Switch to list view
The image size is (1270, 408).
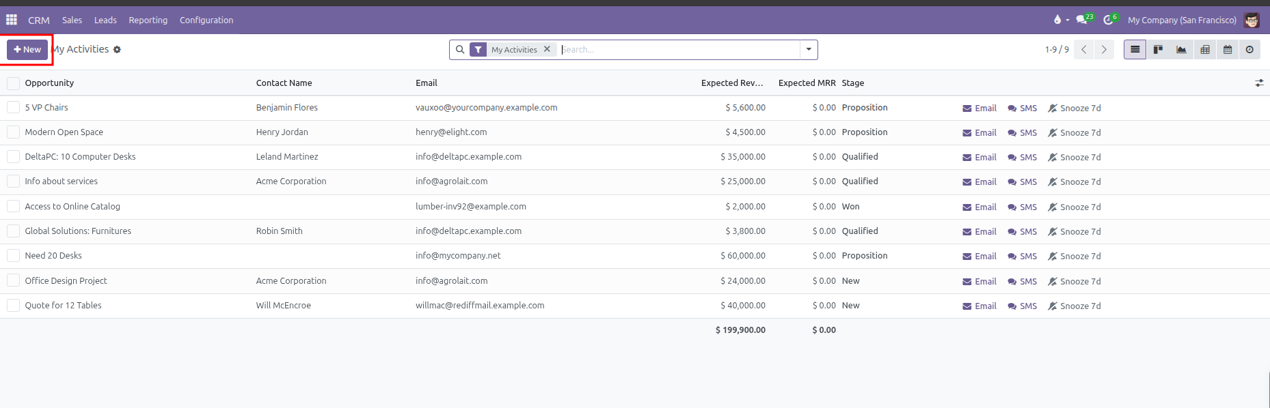tap(1135, 50)
